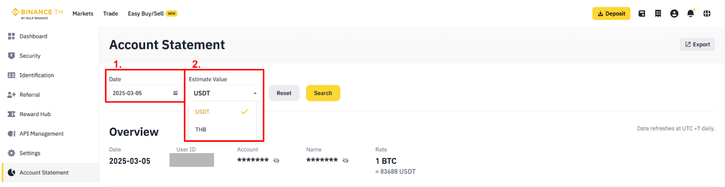Viewport: 725px width, 187px height.
Task: Click the Export icon button
Action: (697, 44)
